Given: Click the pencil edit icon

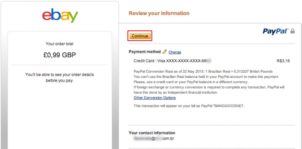Looking at the screenshot, I should pos(165,52).
